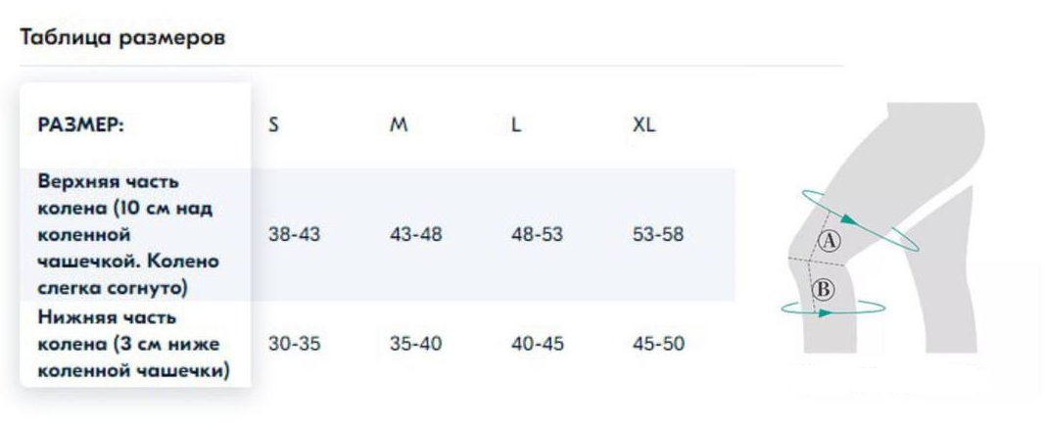
Task: Click the upper green measurement arrow ellipse
Action: [860, 220]
